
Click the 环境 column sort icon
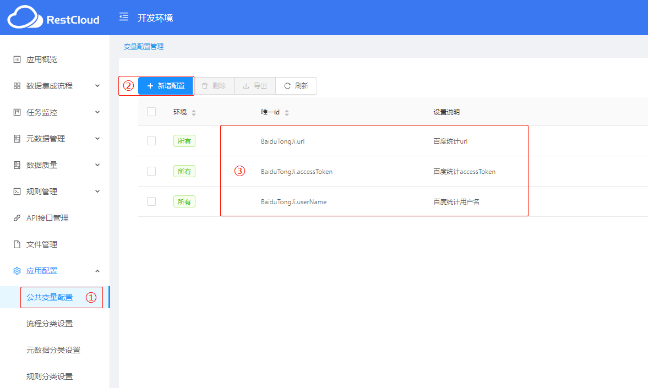194,113
